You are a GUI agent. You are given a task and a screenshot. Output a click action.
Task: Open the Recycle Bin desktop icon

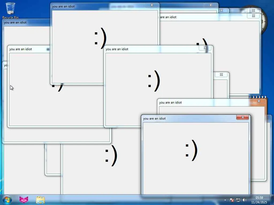(10, 10)
